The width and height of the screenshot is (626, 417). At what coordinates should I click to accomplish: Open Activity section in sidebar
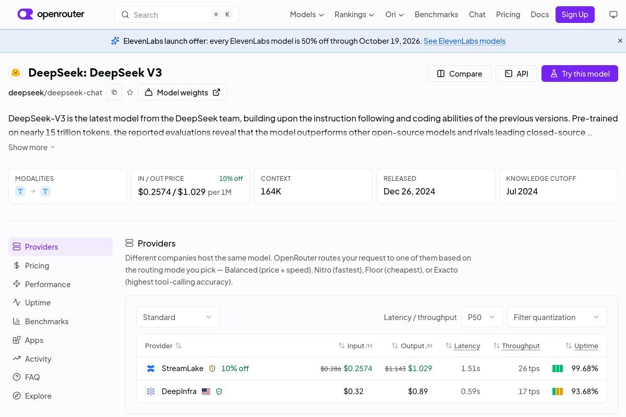(61, 359)
